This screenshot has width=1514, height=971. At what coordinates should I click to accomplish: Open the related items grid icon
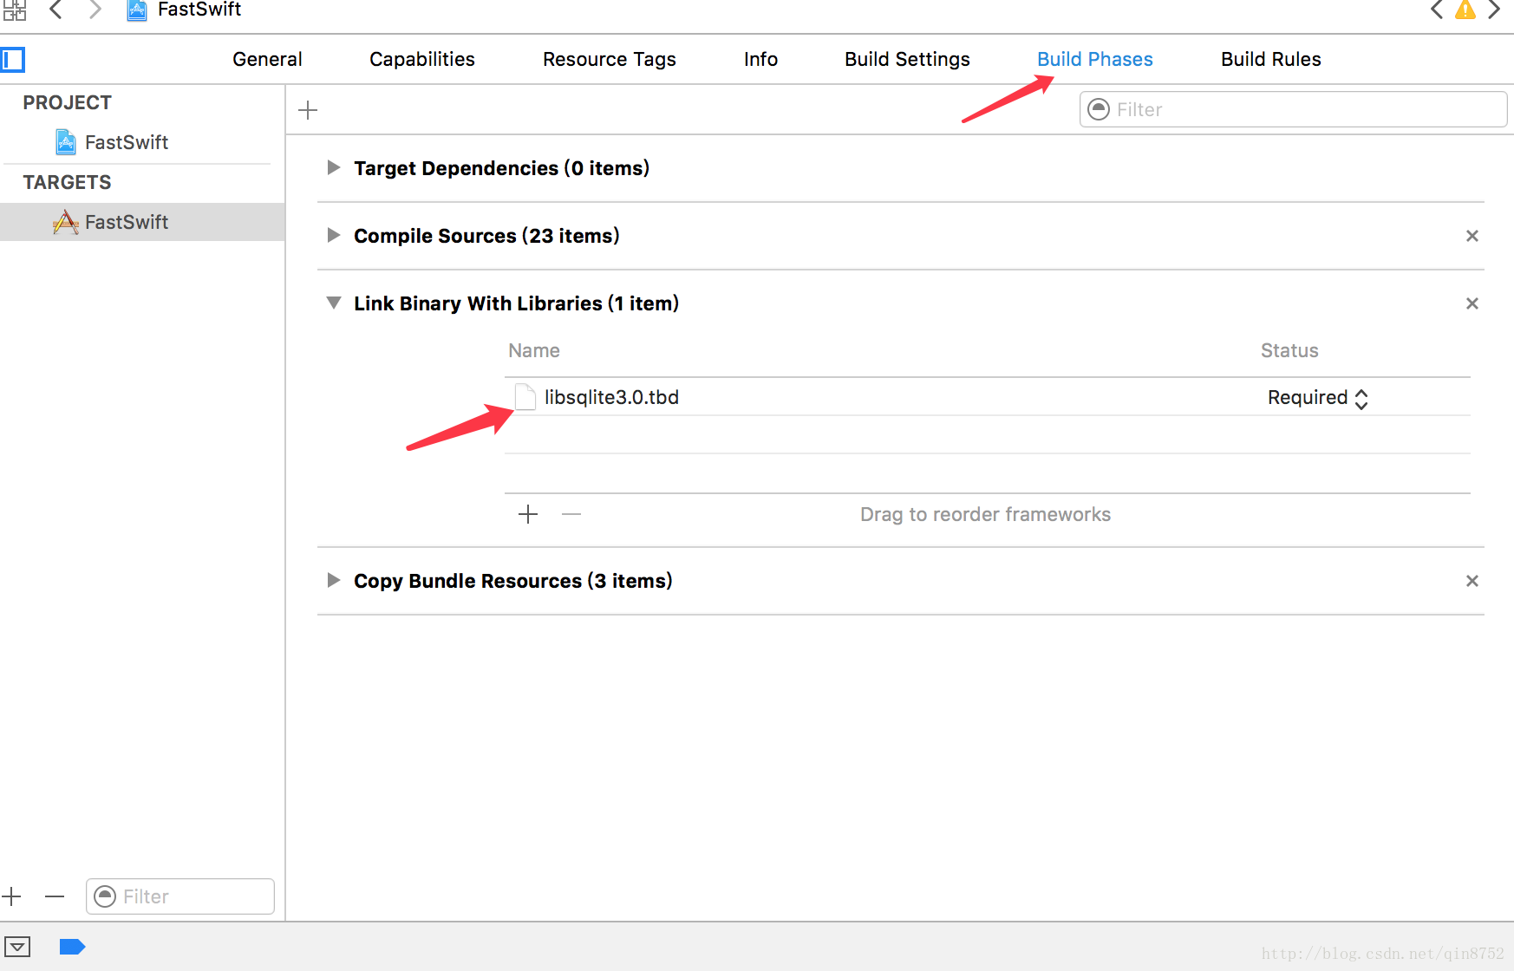14,10
